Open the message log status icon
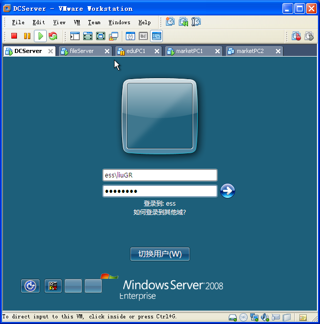Screen dimensions: 320x324 (303, 317)
